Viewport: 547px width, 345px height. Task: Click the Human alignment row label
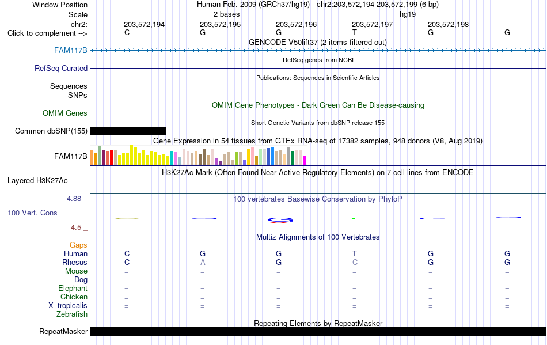tap(75, 253)
